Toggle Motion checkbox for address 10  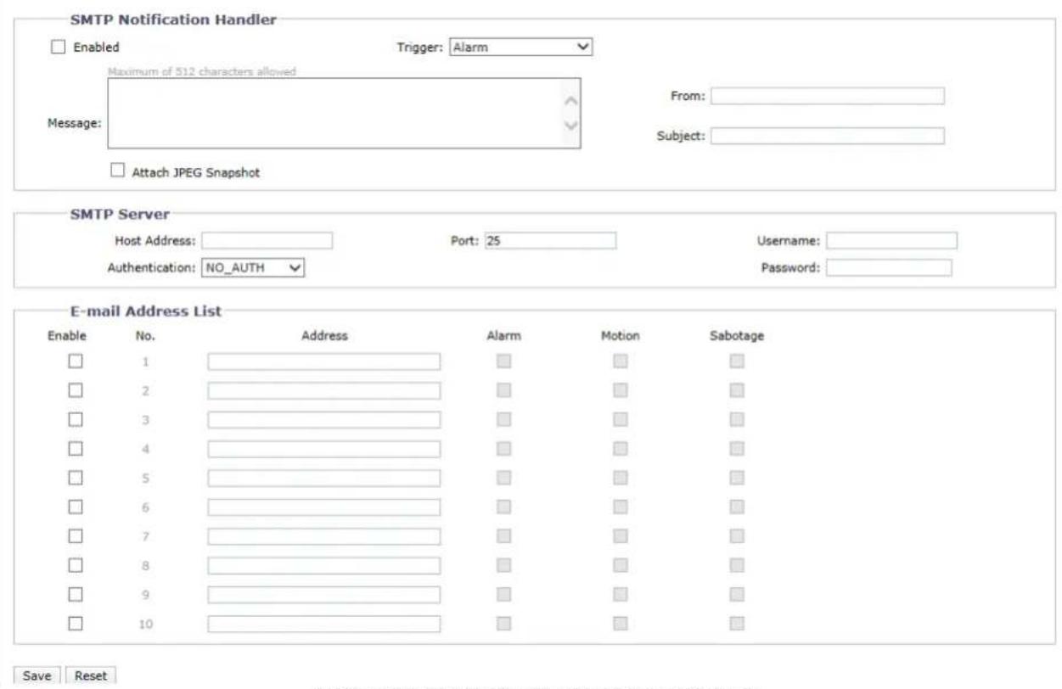[621, 624]
